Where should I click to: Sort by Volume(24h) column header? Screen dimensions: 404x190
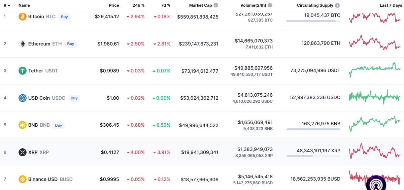tap(253, 5)
